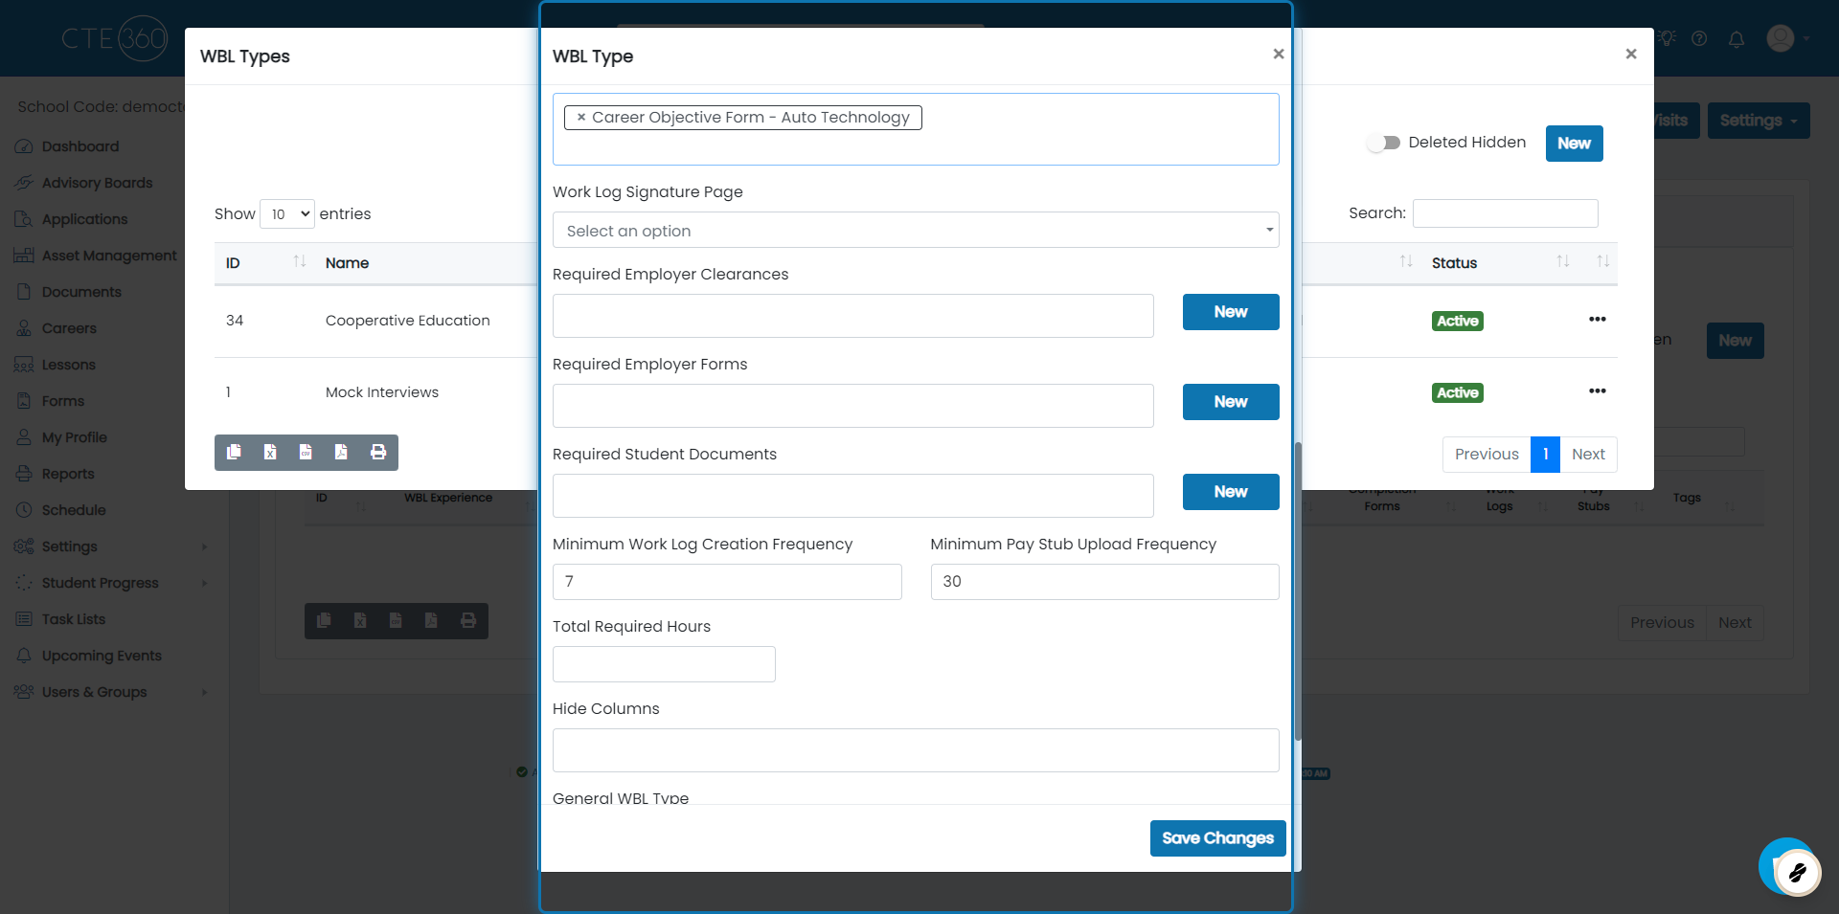The image size is (1839, 914).
Task: Sort WBL Types table by ID column
Action: click(265, 263)
